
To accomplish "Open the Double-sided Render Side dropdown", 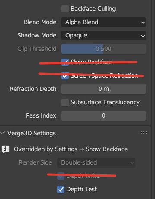I will 96,163.
